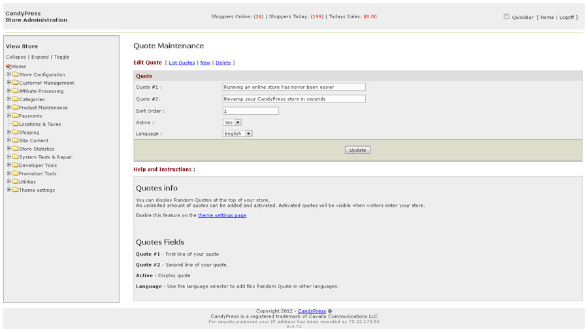Click Collapse above the tree
Image resolution: width=588 pixels, height=332 pixels.
tap(16, 57)
